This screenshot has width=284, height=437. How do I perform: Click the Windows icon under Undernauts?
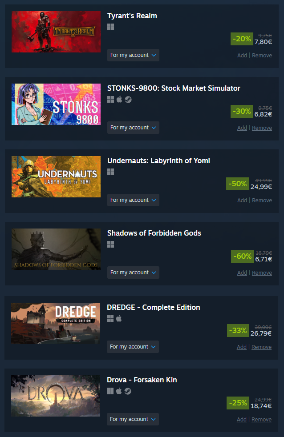(110, 172)
